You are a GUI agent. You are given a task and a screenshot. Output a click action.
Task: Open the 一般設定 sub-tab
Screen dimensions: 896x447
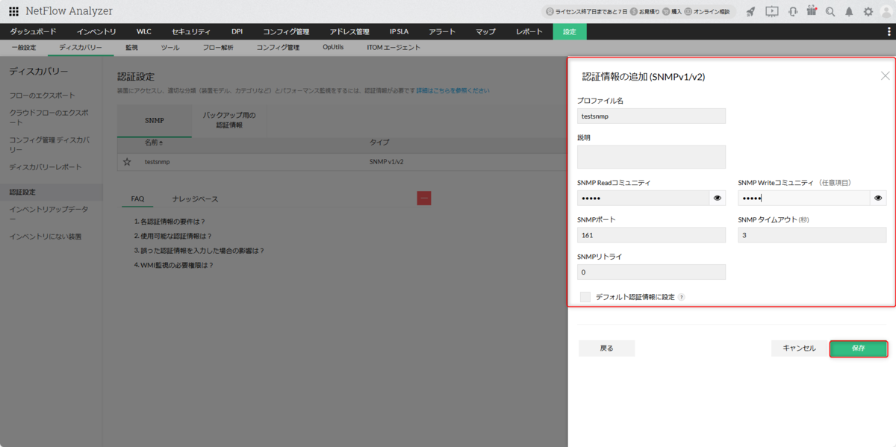point(24,47)
